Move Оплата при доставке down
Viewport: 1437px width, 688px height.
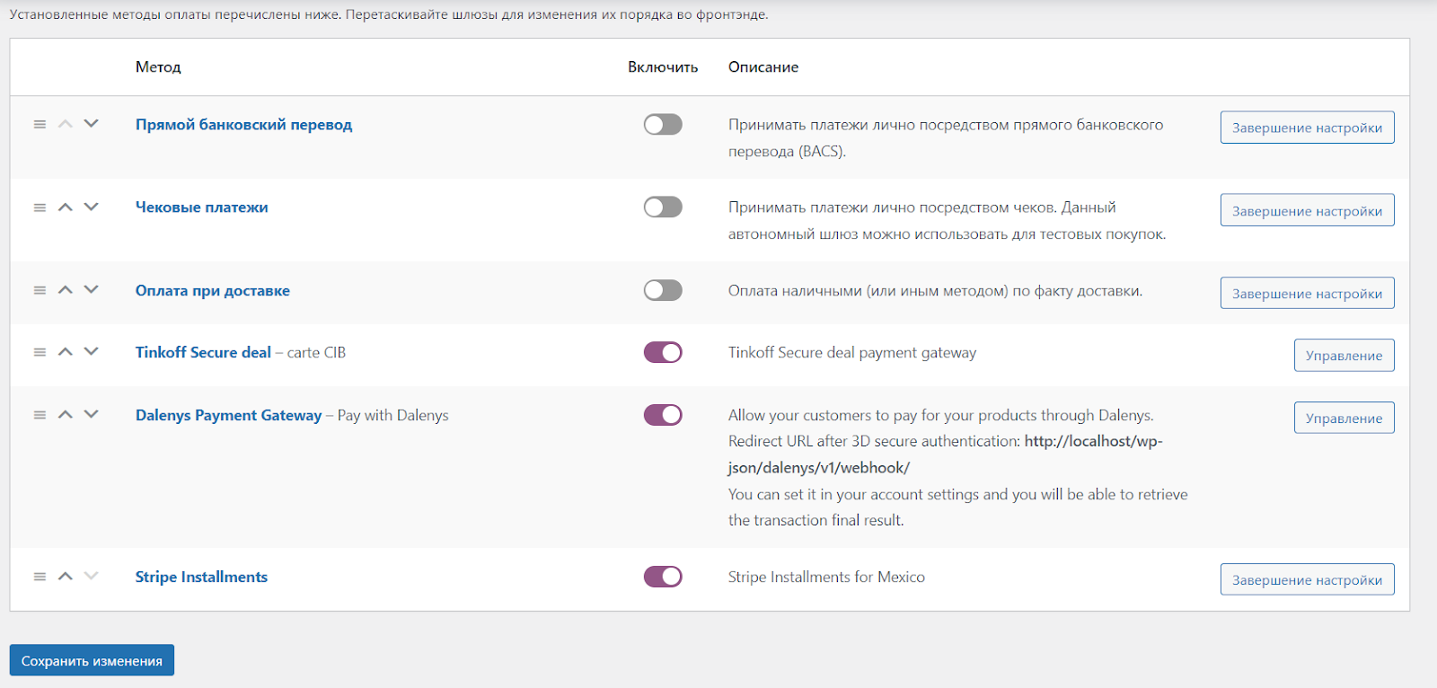click(x=91, y=290)
